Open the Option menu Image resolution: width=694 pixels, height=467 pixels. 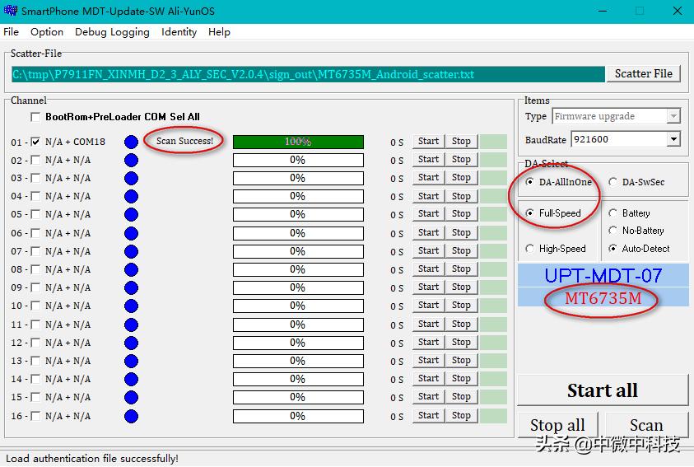tap(47, 32)
